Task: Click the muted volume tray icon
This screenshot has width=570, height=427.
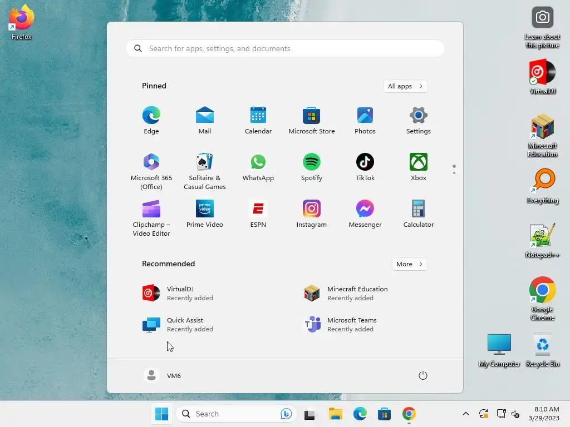Action: tap(515, 414)
